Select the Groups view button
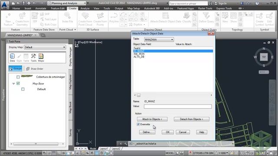The image size is (278, 156). [x=16, y=68]
